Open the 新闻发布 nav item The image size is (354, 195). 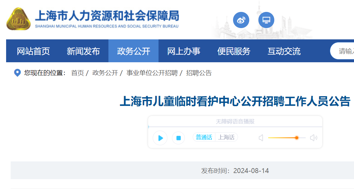point(83,51)
